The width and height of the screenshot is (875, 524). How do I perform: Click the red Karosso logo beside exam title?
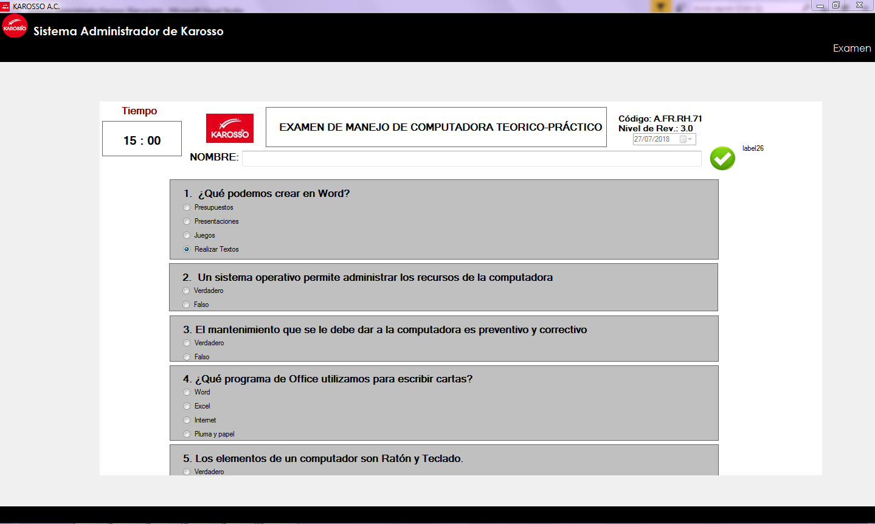pos(230,128)
